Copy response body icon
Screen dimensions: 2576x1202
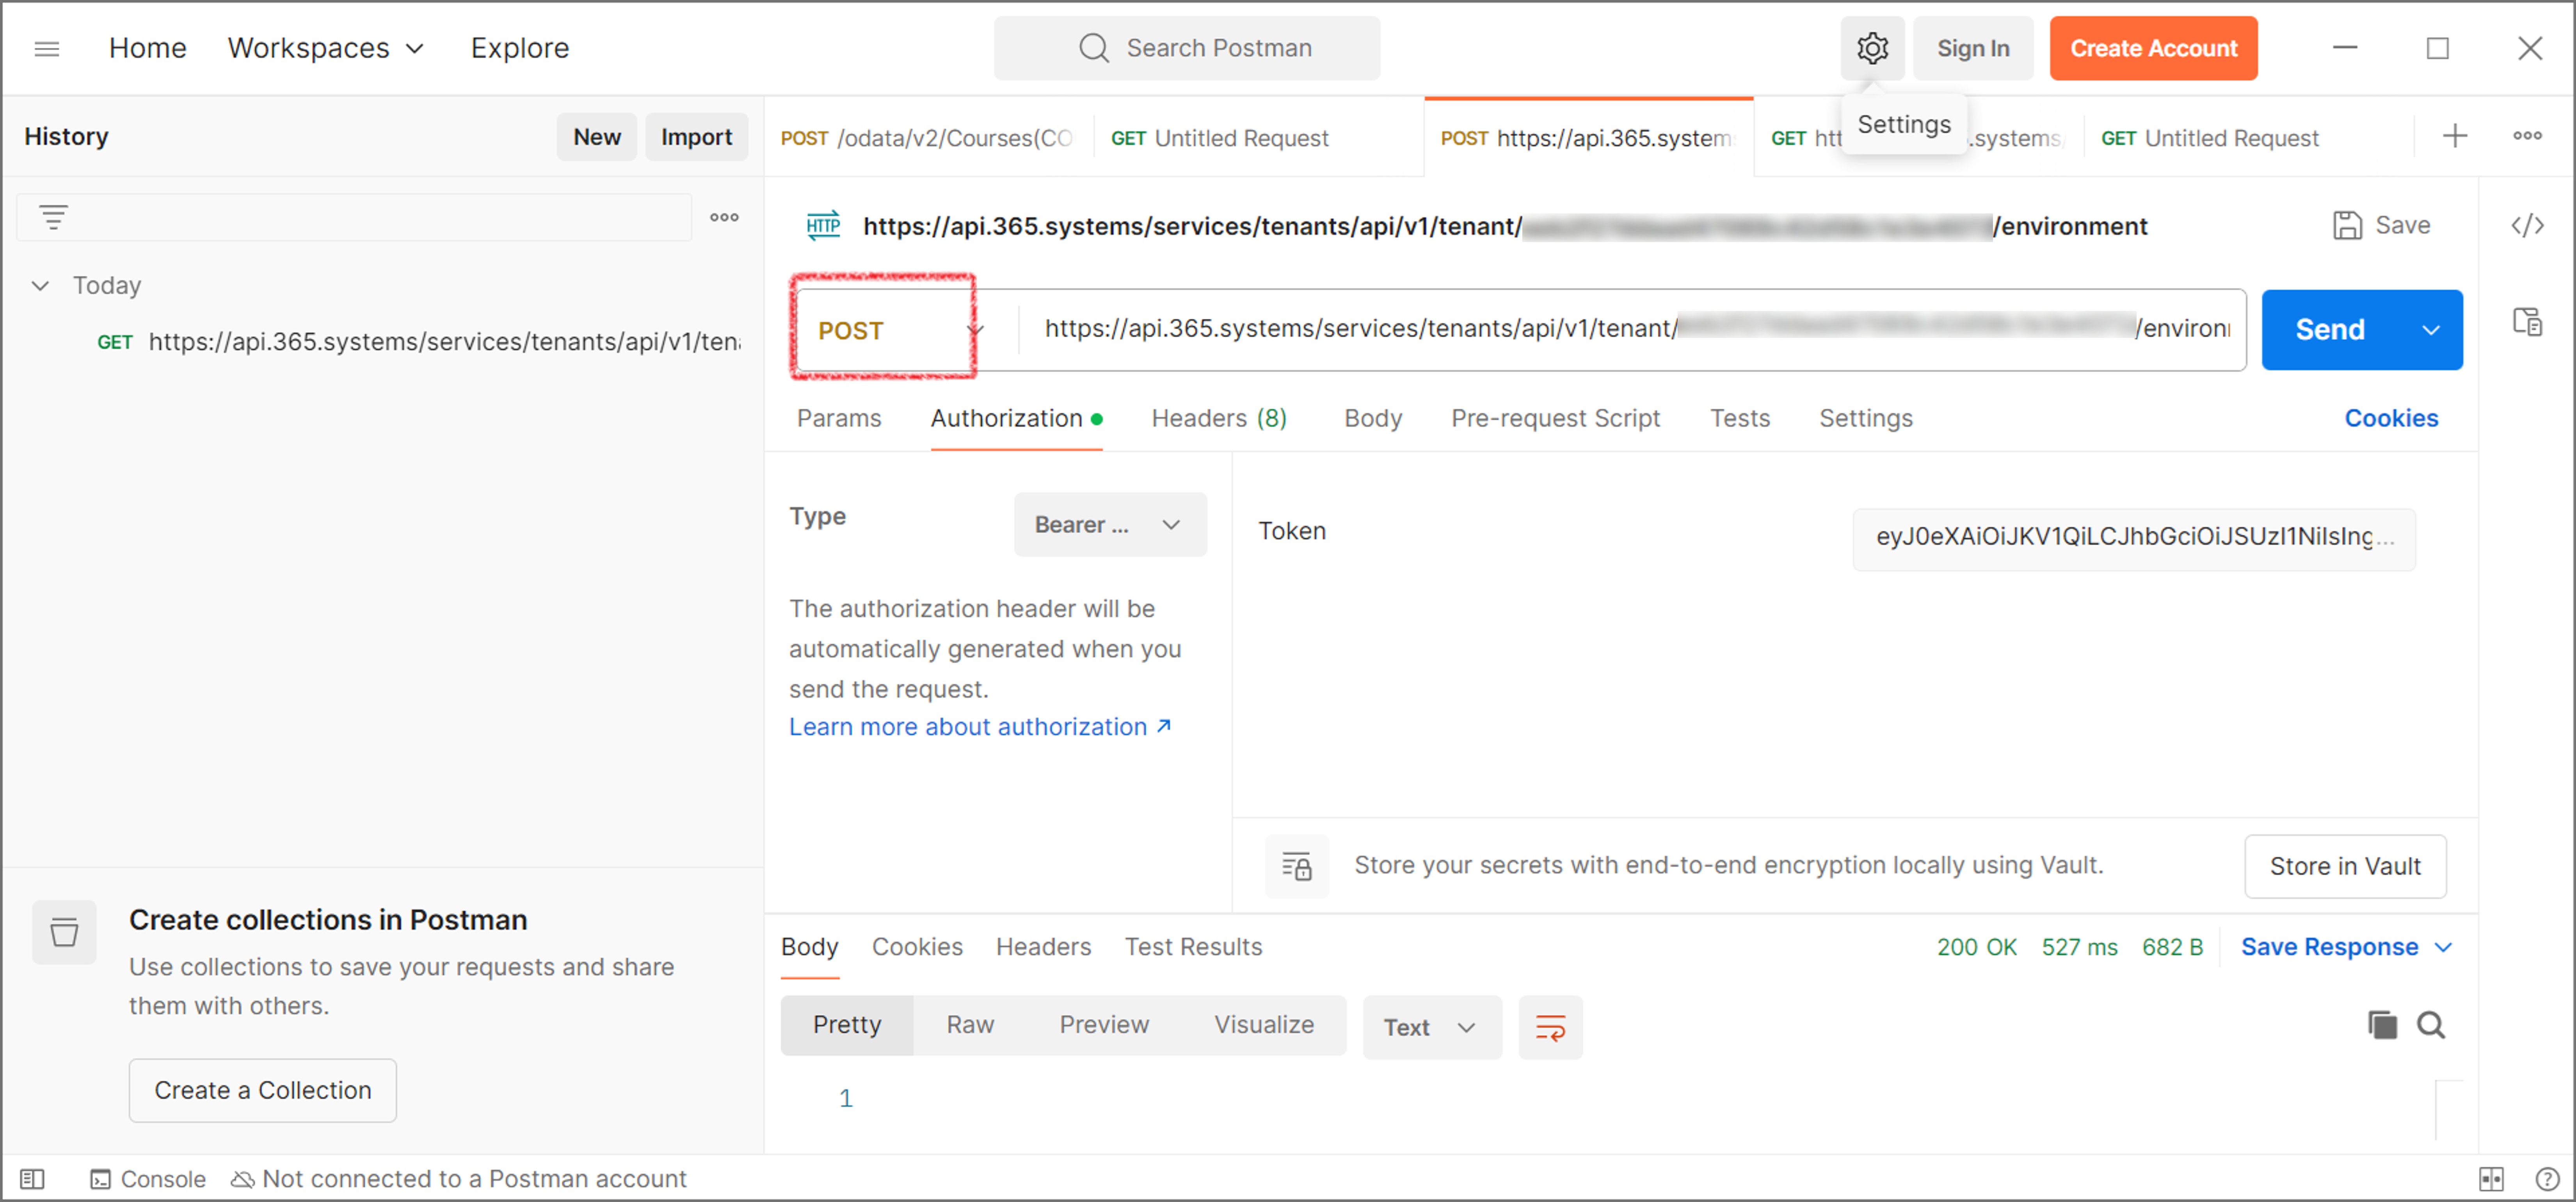(2382, 1025)
